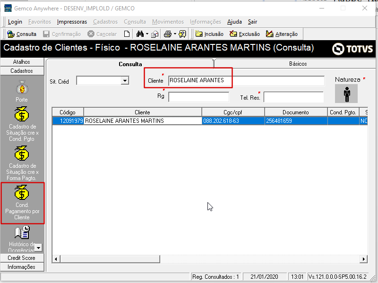This screenshot has height=283, width=378.
Task: Click the Consulta toolbar button
Action: point(22,34)
